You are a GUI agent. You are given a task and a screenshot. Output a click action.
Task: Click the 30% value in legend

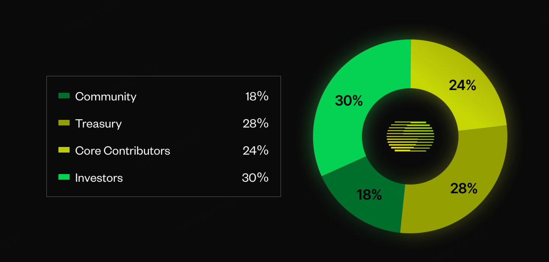255,177
